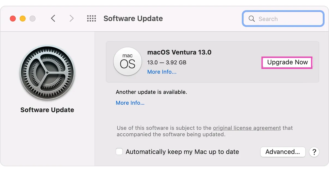Open the Advanced… options button
The height and width of the screenshot is (172, 329).
pyautogui.click(x=283, y=152)
